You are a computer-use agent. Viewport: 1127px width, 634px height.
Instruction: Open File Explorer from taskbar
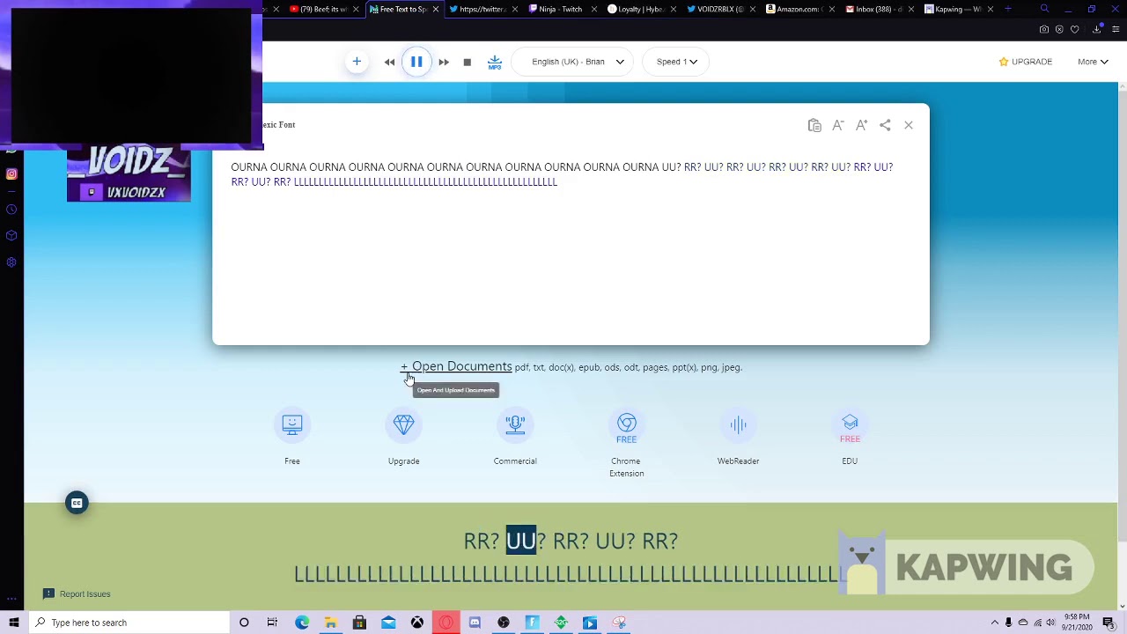tap(331, 623)
